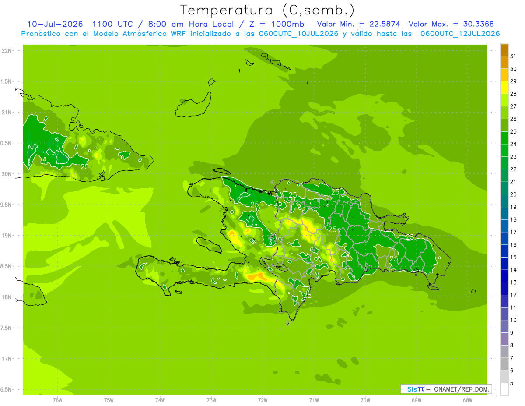Click the green legend swatch between 24 and 25
525x406 pixels.
point(504,138)
